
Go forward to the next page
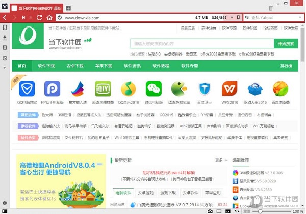15,18
